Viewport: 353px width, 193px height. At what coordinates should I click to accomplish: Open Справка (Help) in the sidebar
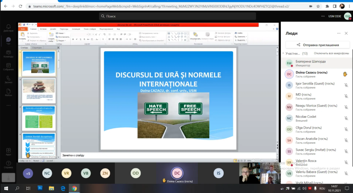pos(8,165)
